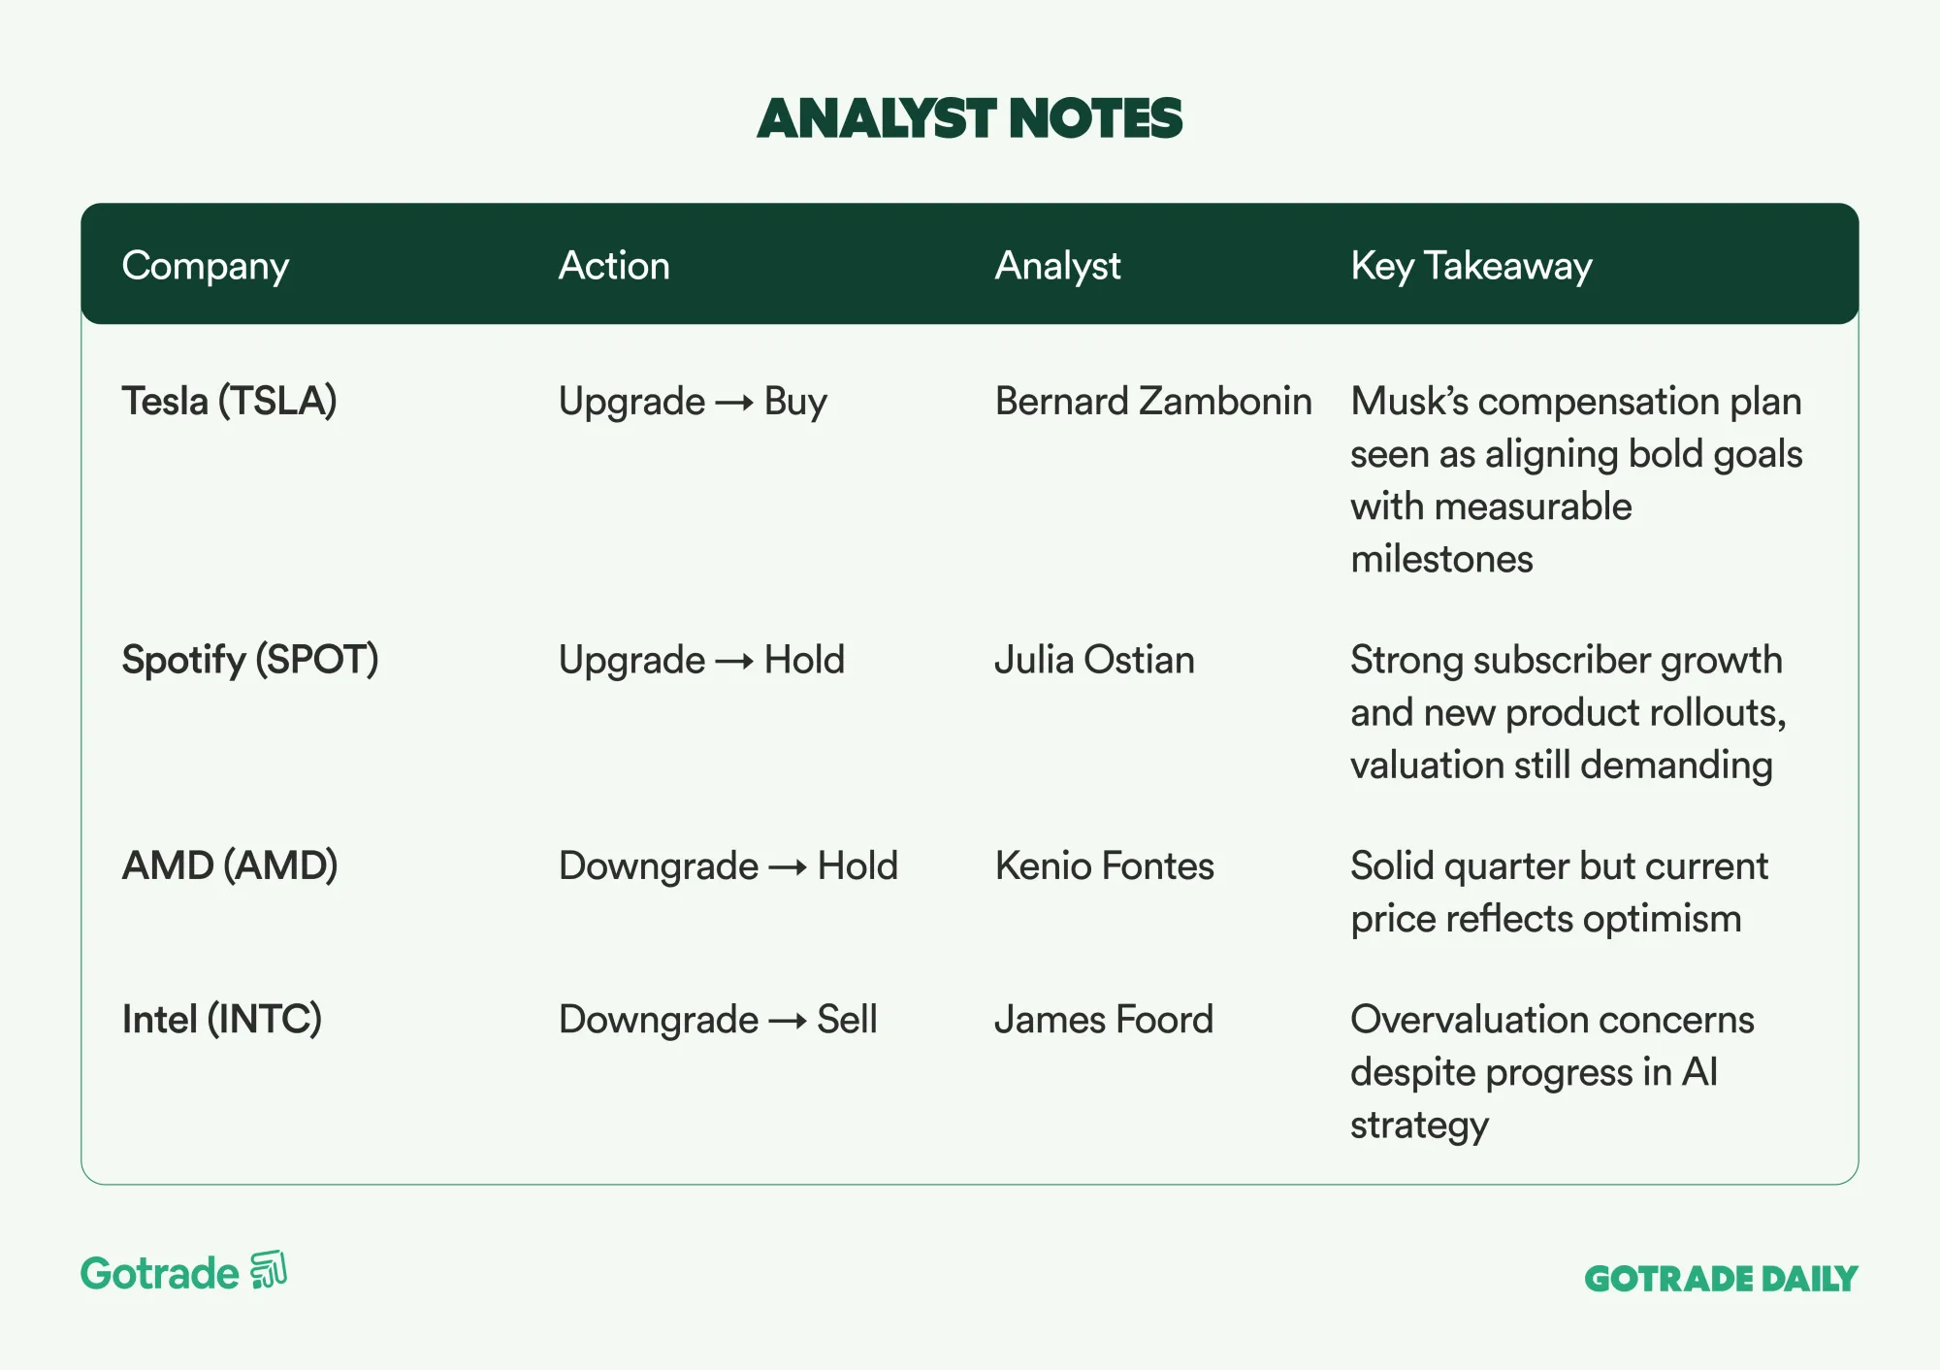
Task: Open the Gotrade brand wordmark
Action: tap(160, 1273)
